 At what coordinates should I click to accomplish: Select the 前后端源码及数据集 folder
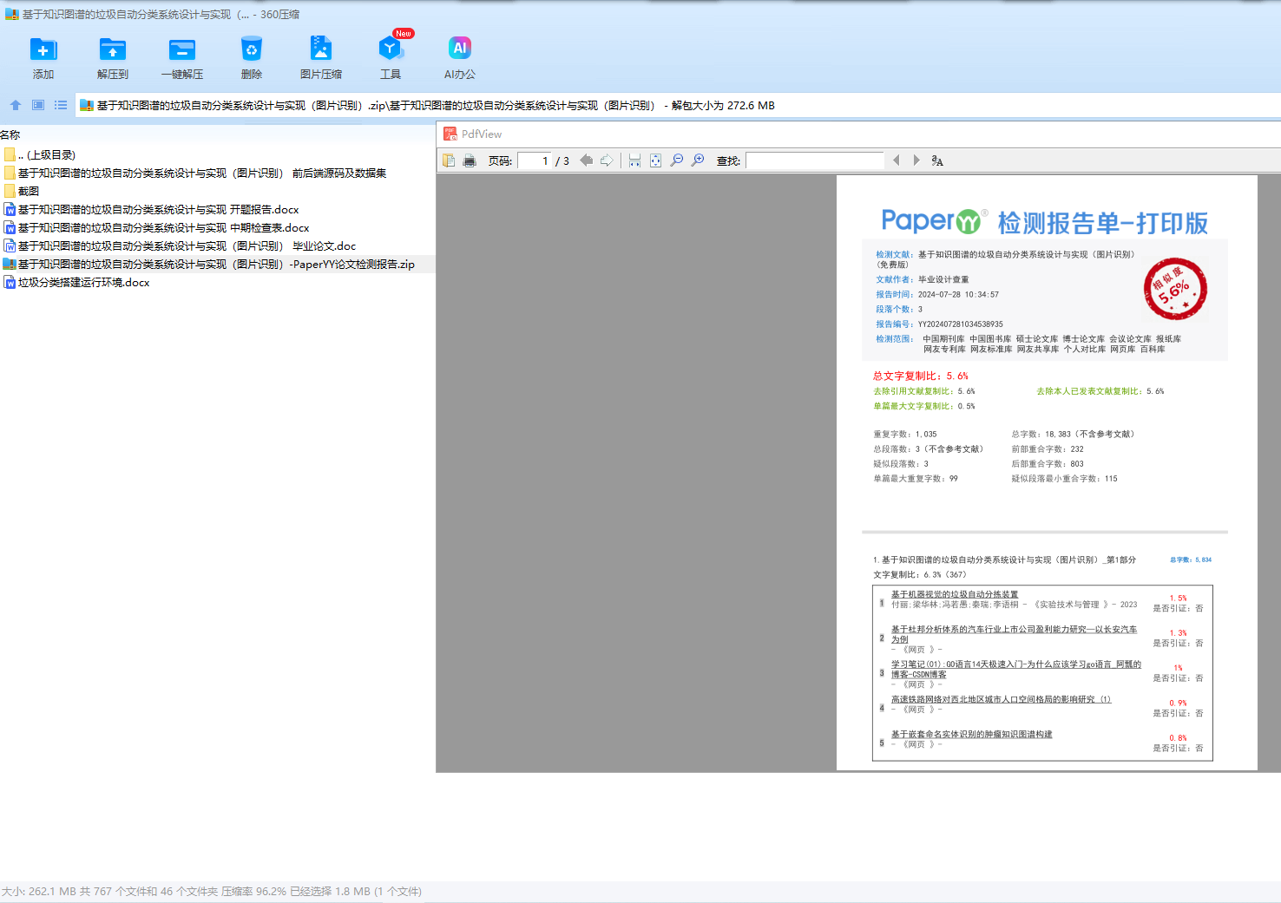click(x=218, y=173)
